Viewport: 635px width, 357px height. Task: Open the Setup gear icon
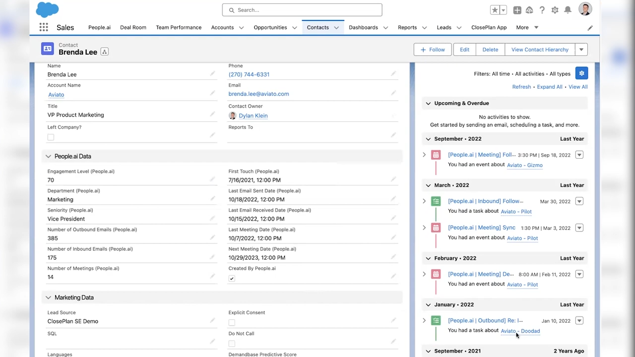555,10
